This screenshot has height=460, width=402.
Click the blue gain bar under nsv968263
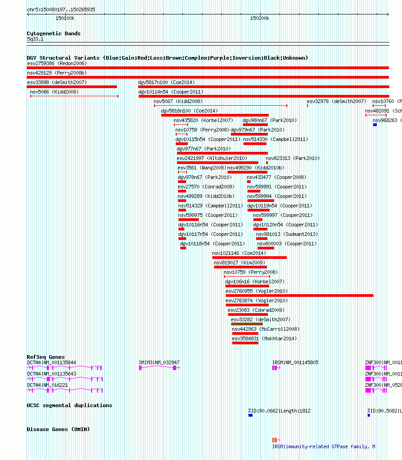[x=375, y=125]
